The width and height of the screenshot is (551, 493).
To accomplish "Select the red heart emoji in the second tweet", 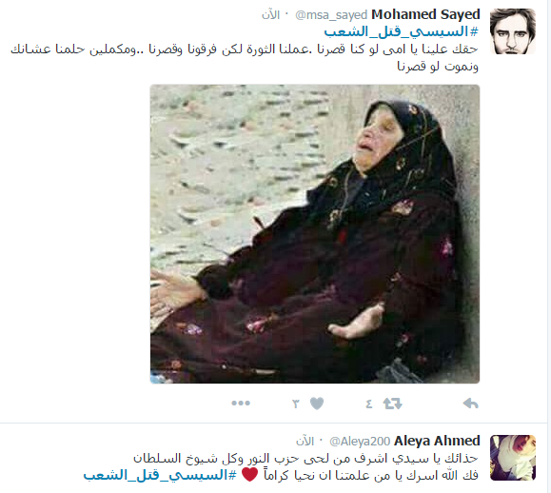I will (x=250, y=475).
